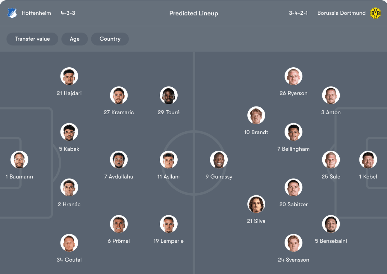Click Touré's player avatar
Image resolution: width=387 pixels, height=274 pixels.
point(169,95)
